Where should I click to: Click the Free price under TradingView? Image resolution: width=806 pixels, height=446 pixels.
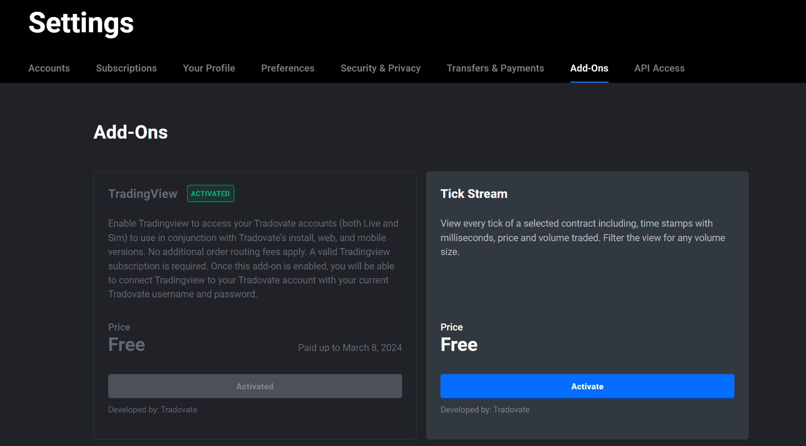click(126, 344)
